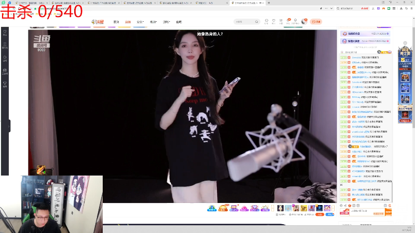Select the orange highlighted 直播 navigation item
415x233 pixels.
pos(128,22)
